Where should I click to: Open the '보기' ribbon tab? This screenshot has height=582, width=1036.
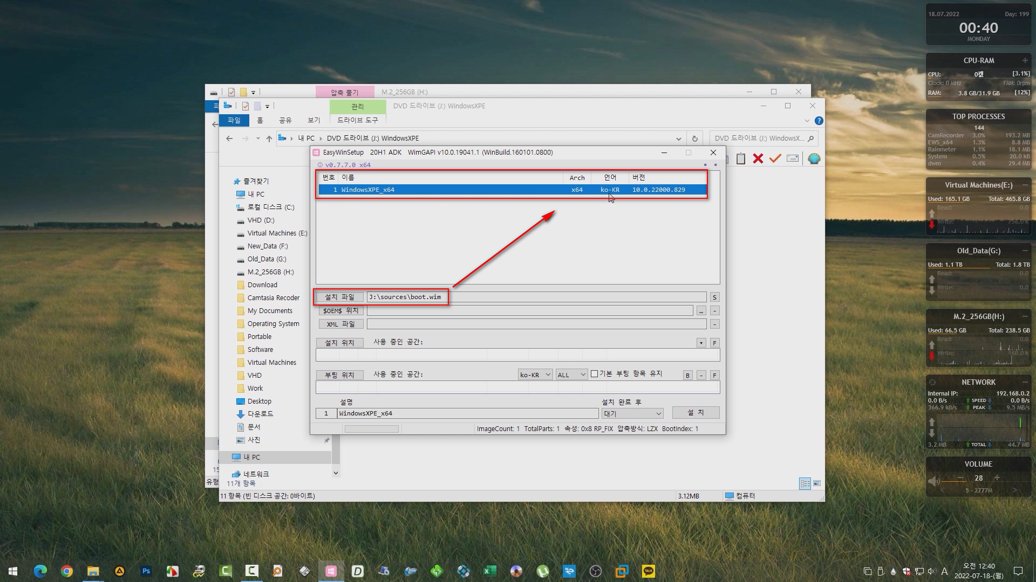[x=314, y=120]
